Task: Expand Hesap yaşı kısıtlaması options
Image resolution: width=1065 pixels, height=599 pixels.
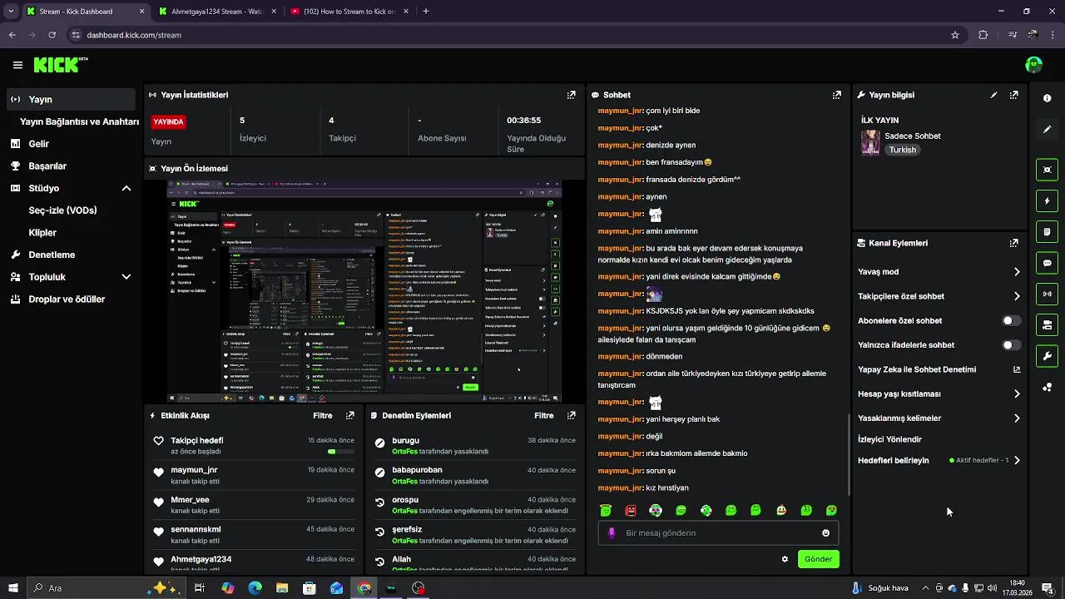Action: [x=1017, y=394]
